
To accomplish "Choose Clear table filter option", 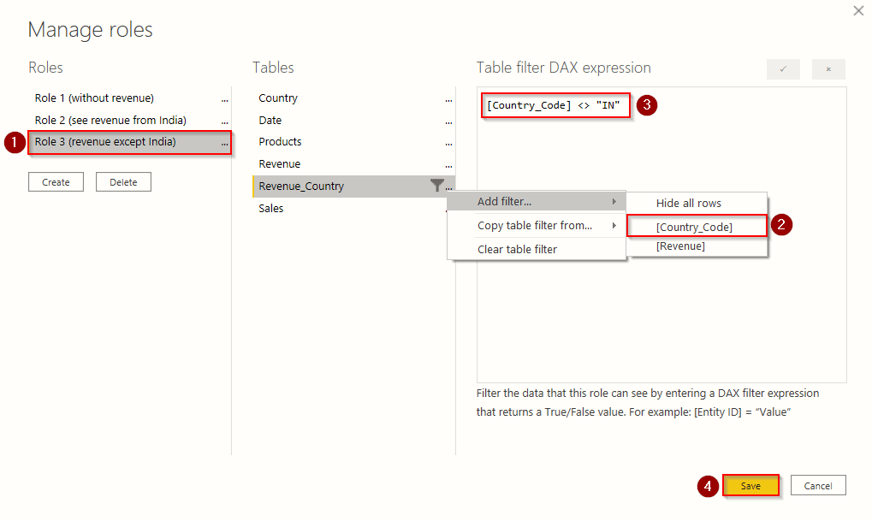I will (517, 250).
